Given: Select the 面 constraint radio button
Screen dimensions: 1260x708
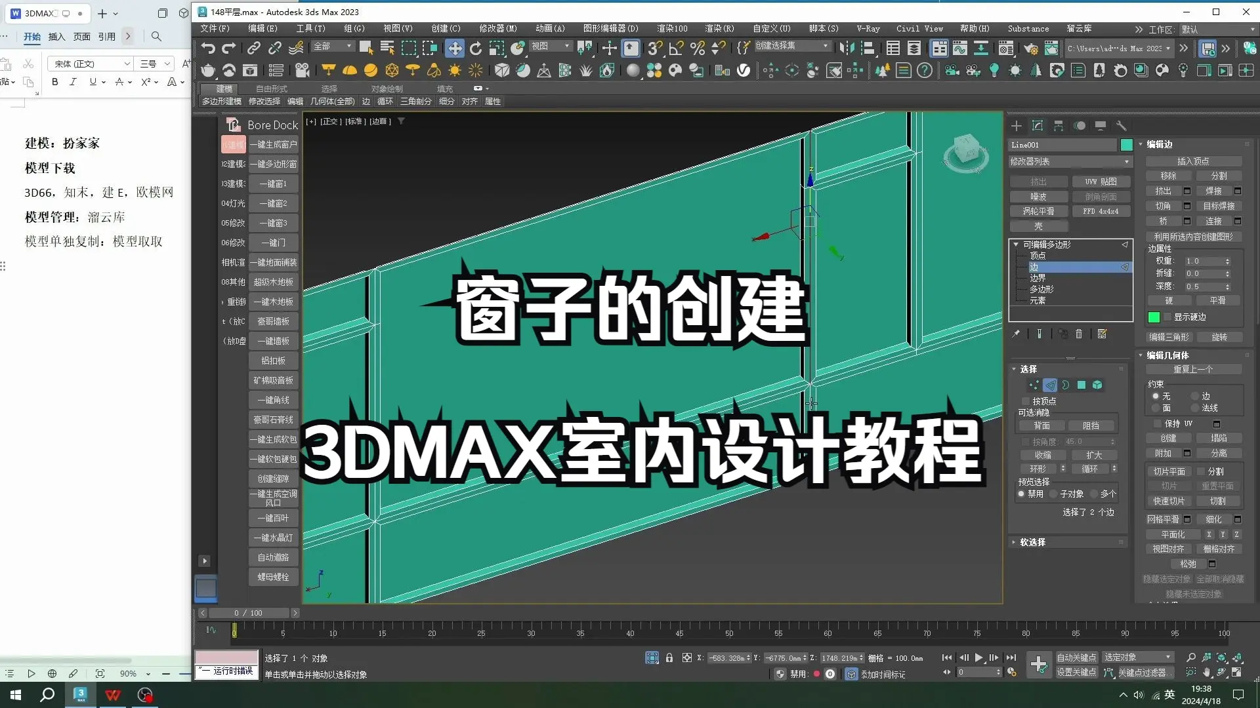Looking at the screenshot, I should point(1156,408).
